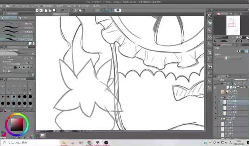Screen dimensions: 249x146
Task: Click the Windows search box on taskbar
Action: point(30,143)
